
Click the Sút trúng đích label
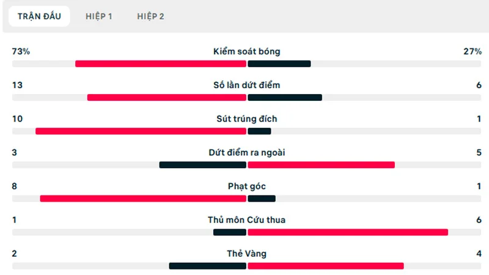coord(247,119)
